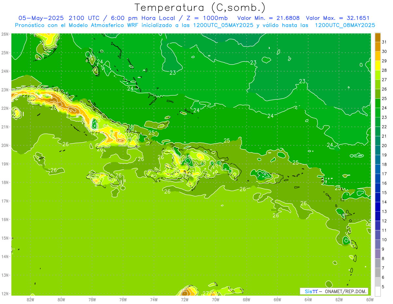393x304 pixels.
Task: Click the '78W' longitude axis label
Action: point(92,299)
